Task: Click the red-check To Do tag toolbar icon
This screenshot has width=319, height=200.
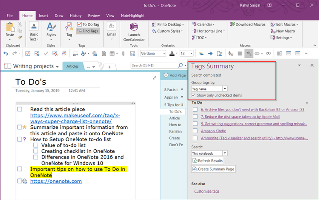Action: (28, 54)
